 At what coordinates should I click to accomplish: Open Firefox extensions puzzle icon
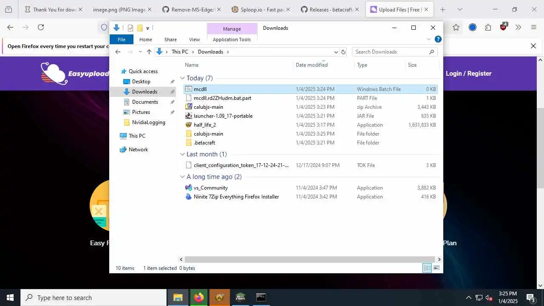pyautogui.click(x=488, y=27)
